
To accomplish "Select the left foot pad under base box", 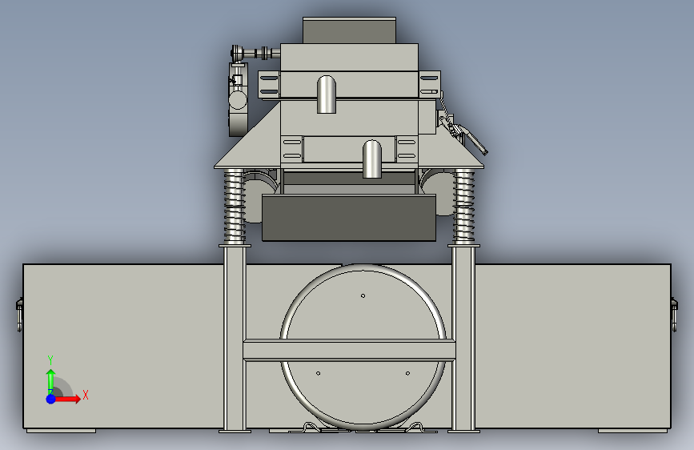I will coord(61,431).
